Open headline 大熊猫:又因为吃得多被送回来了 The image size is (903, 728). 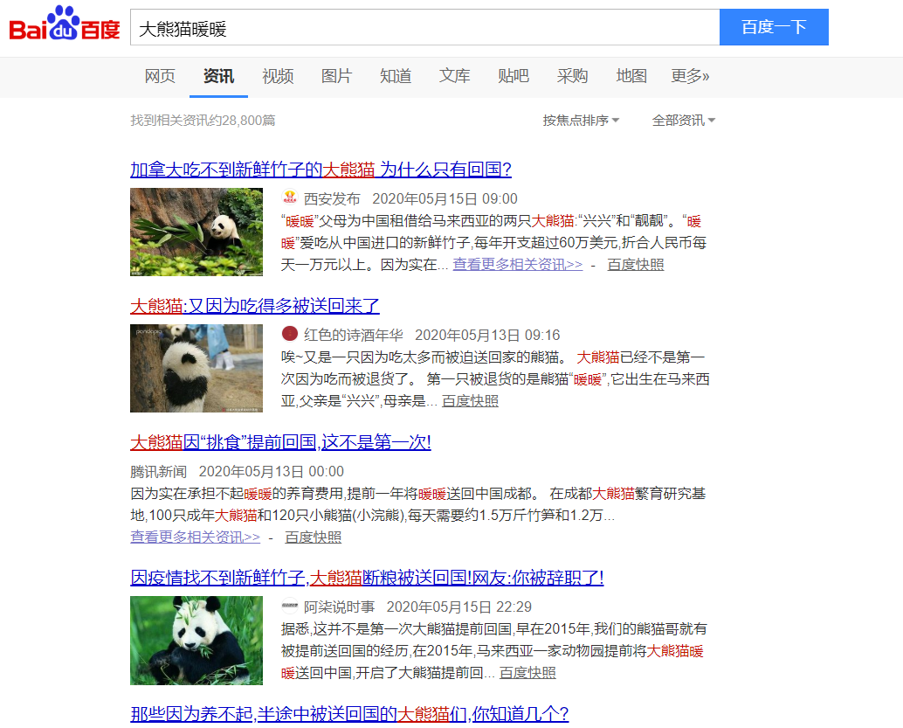click(255, 306)
